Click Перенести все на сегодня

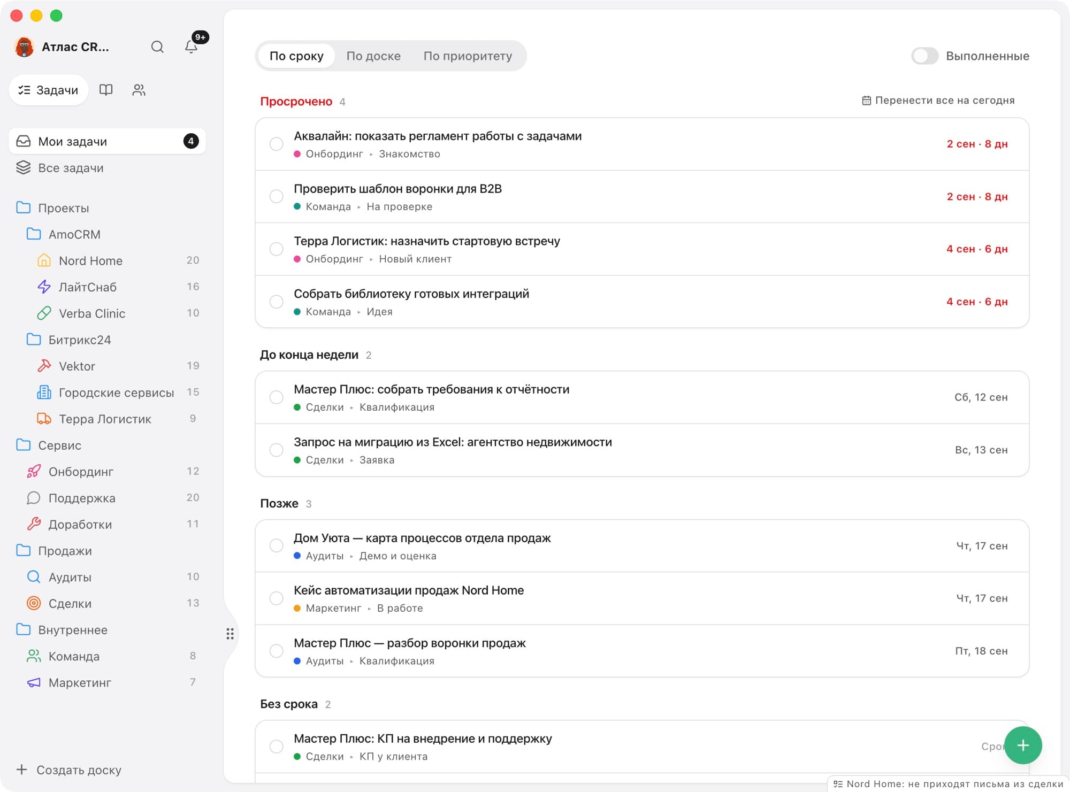click(938, 101)
